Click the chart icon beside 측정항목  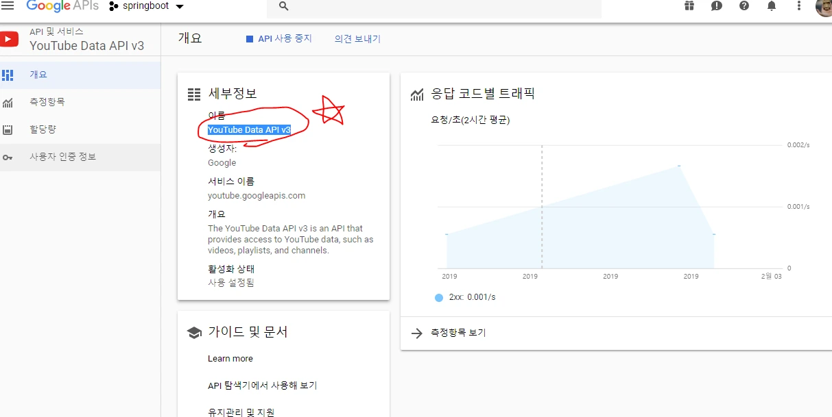8,103
